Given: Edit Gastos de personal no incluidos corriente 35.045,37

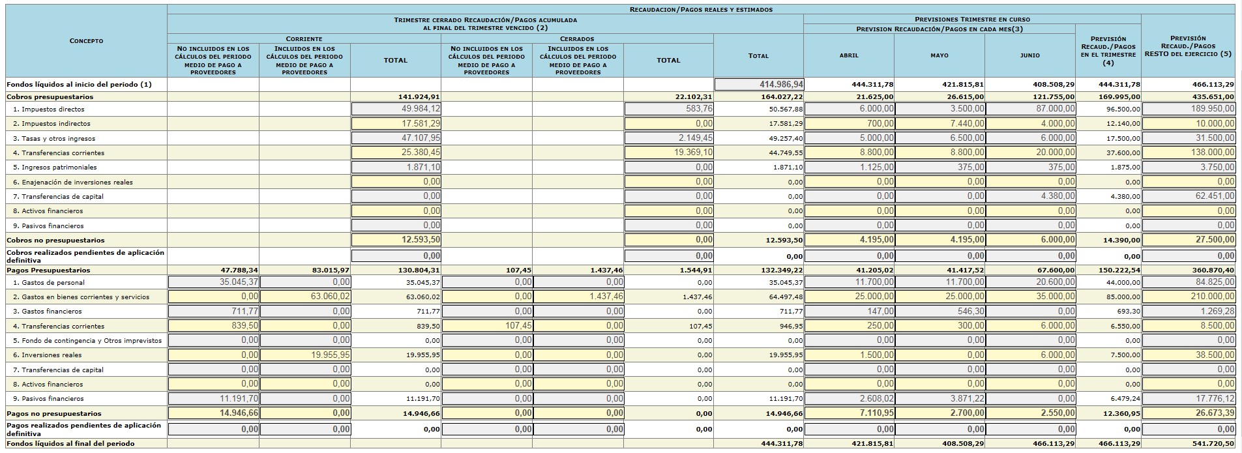Looking at the screenshot, I should pos(214,282).
